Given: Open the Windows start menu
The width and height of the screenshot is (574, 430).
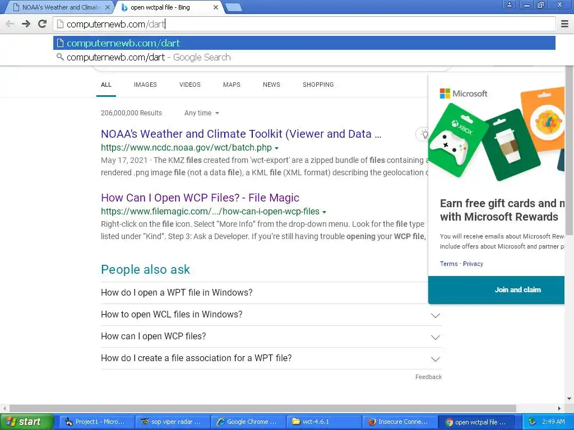Looking at the screenshot, I should coord(26,422).
